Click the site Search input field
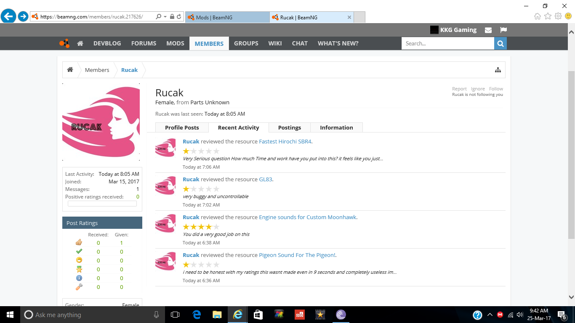Image resolution: width=575 pixels, height=323 pixels. click(x=448, y=43)
